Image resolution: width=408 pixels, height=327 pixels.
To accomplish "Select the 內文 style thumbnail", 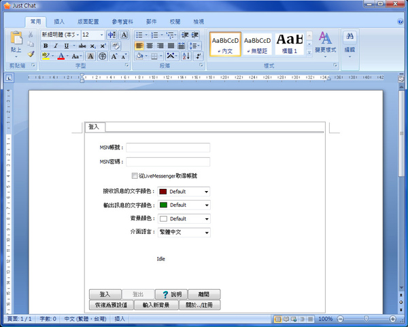I will 225,44.
